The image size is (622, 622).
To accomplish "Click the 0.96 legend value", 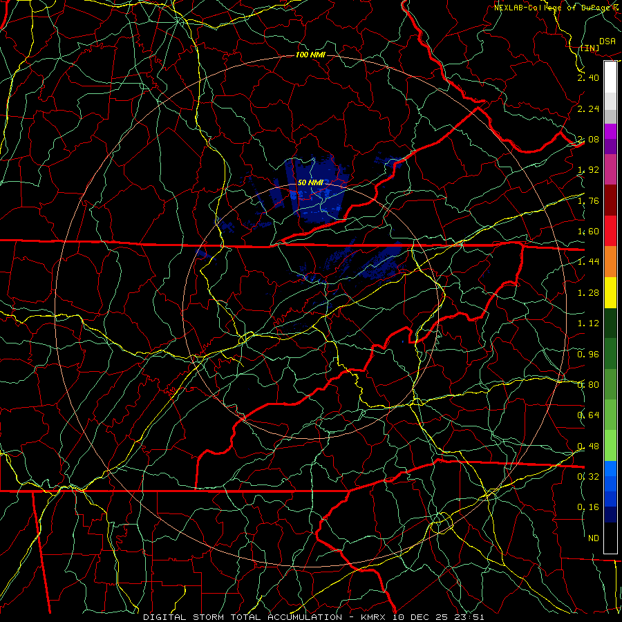I will 588,355.
